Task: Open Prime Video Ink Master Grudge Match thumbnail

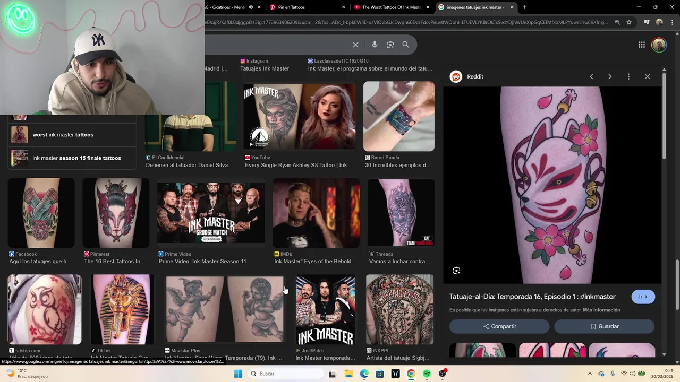Action: click(211, 213)
